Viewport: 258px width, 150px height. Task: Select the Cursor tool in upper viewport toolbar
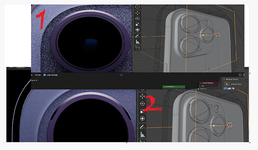point(137,7)
